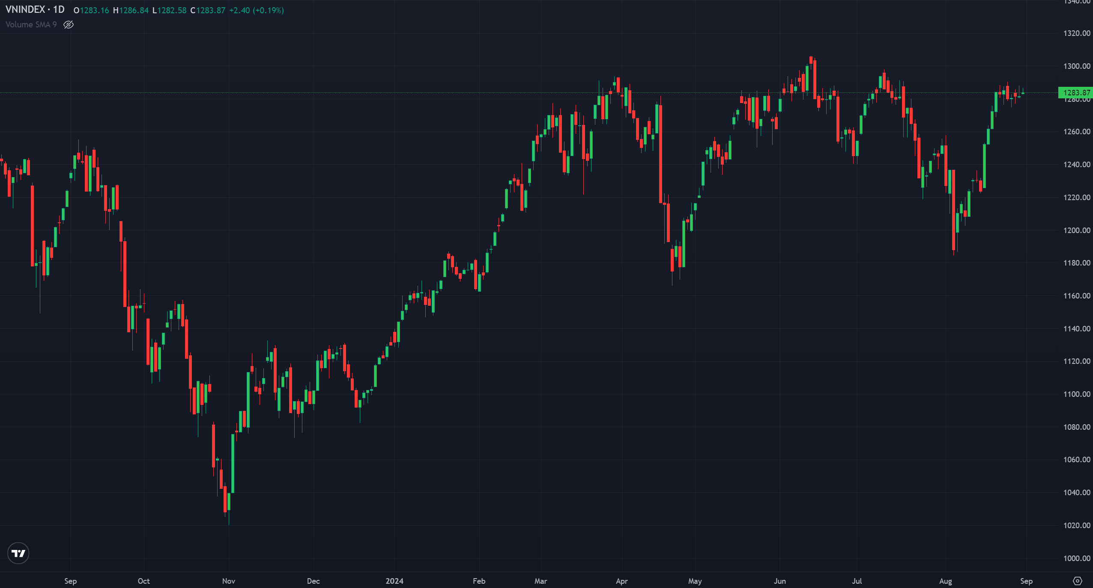Show the hidden Volume SMA 9 indicator
This screenshot has width=1093, height=588.
[69, 25]
